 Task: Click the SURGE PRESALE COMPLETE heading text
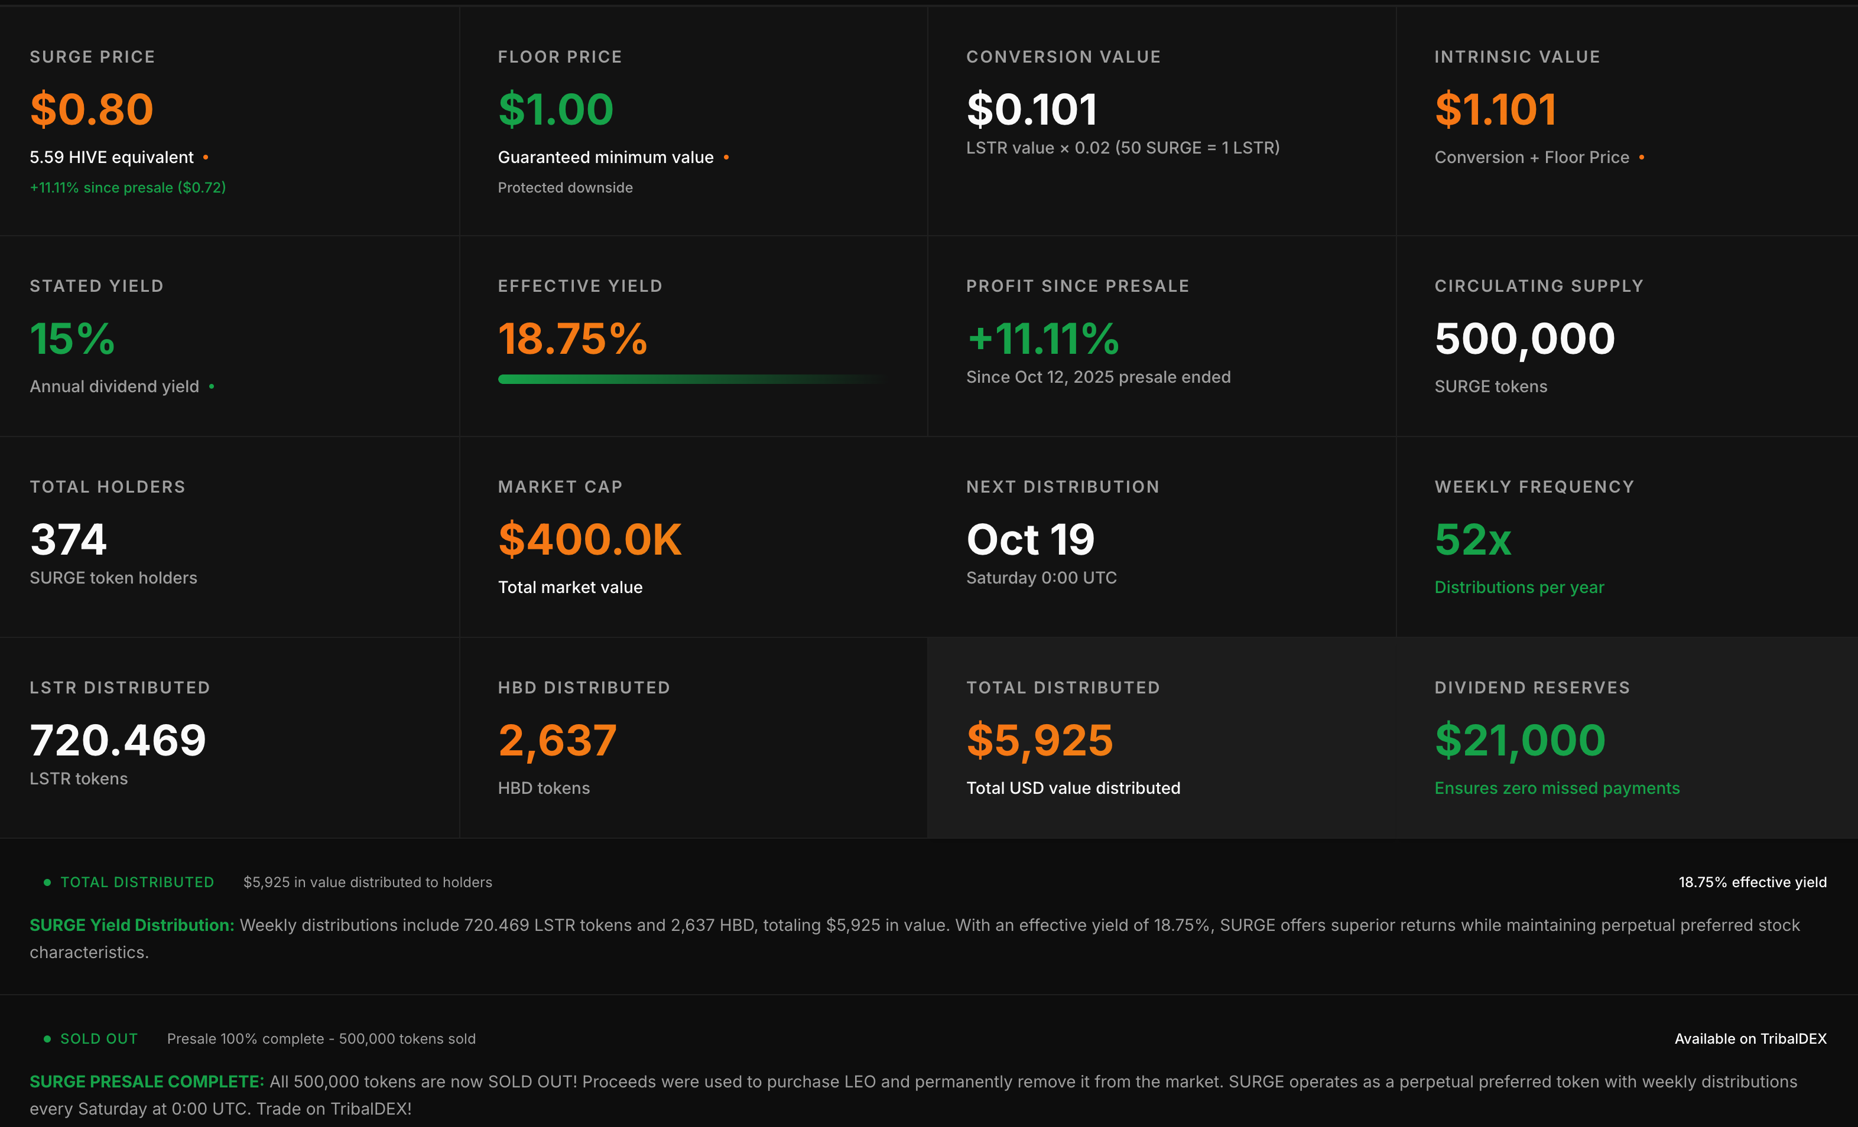point(147,1082)
